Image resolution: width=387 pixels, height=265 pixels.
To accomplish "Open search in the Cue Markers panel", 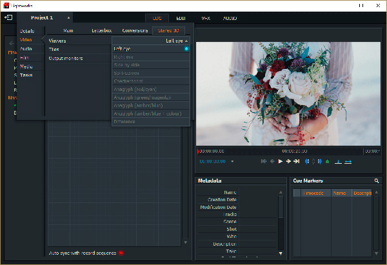I will click(377, 181).
